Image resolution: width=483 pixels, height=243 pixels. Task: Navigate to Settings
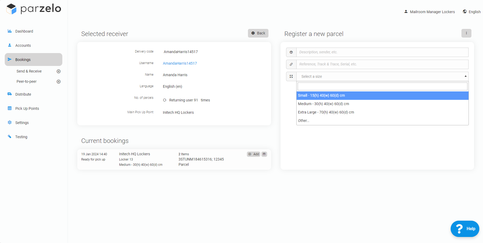pos(22,123)
